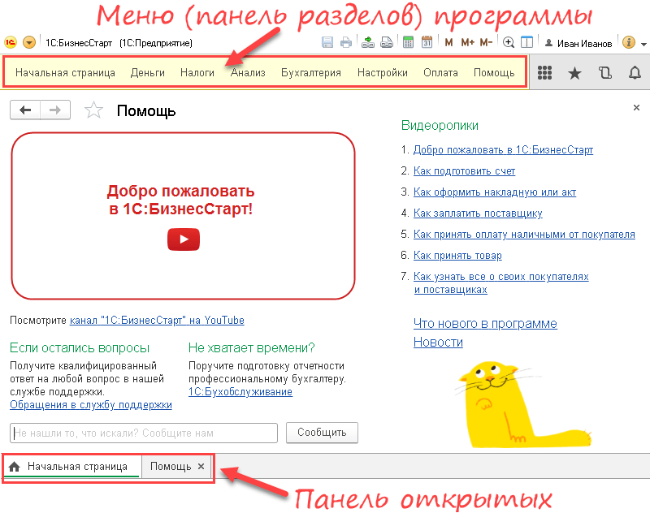
Task: Open 1С:Бухобслуживание link
Action: pyautogui.click(x=240, y=392)
